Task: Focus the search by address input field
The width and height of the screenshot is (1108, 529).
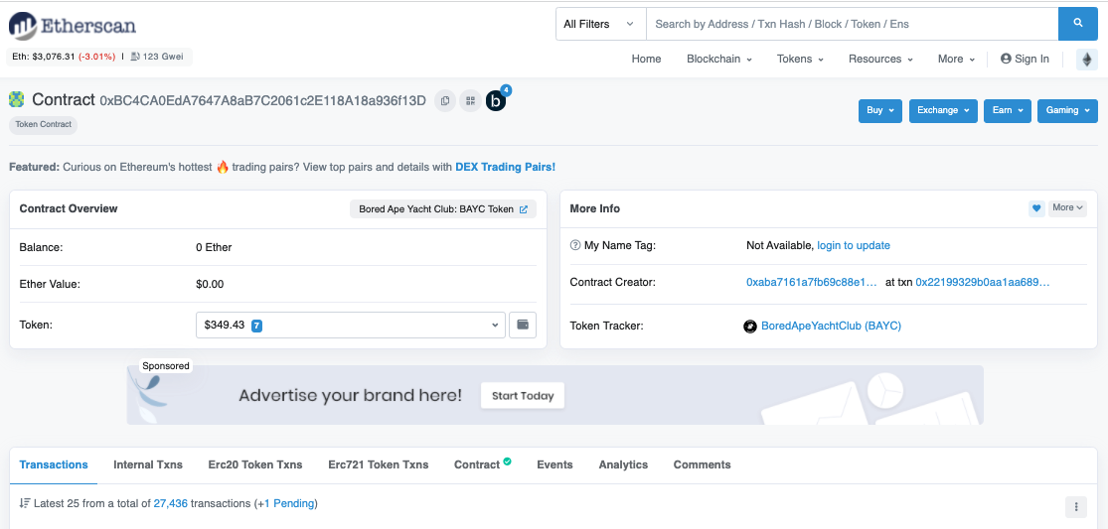Action: click(x=853, y=24)
